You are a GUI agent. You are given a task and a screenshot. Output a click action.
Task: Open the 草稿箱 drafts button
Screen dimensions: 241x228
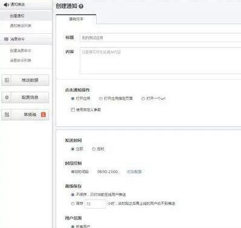(x=25, y=114)
